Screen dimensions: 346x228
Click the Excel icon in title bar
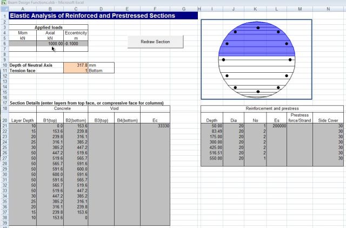[x=4, y=3]
